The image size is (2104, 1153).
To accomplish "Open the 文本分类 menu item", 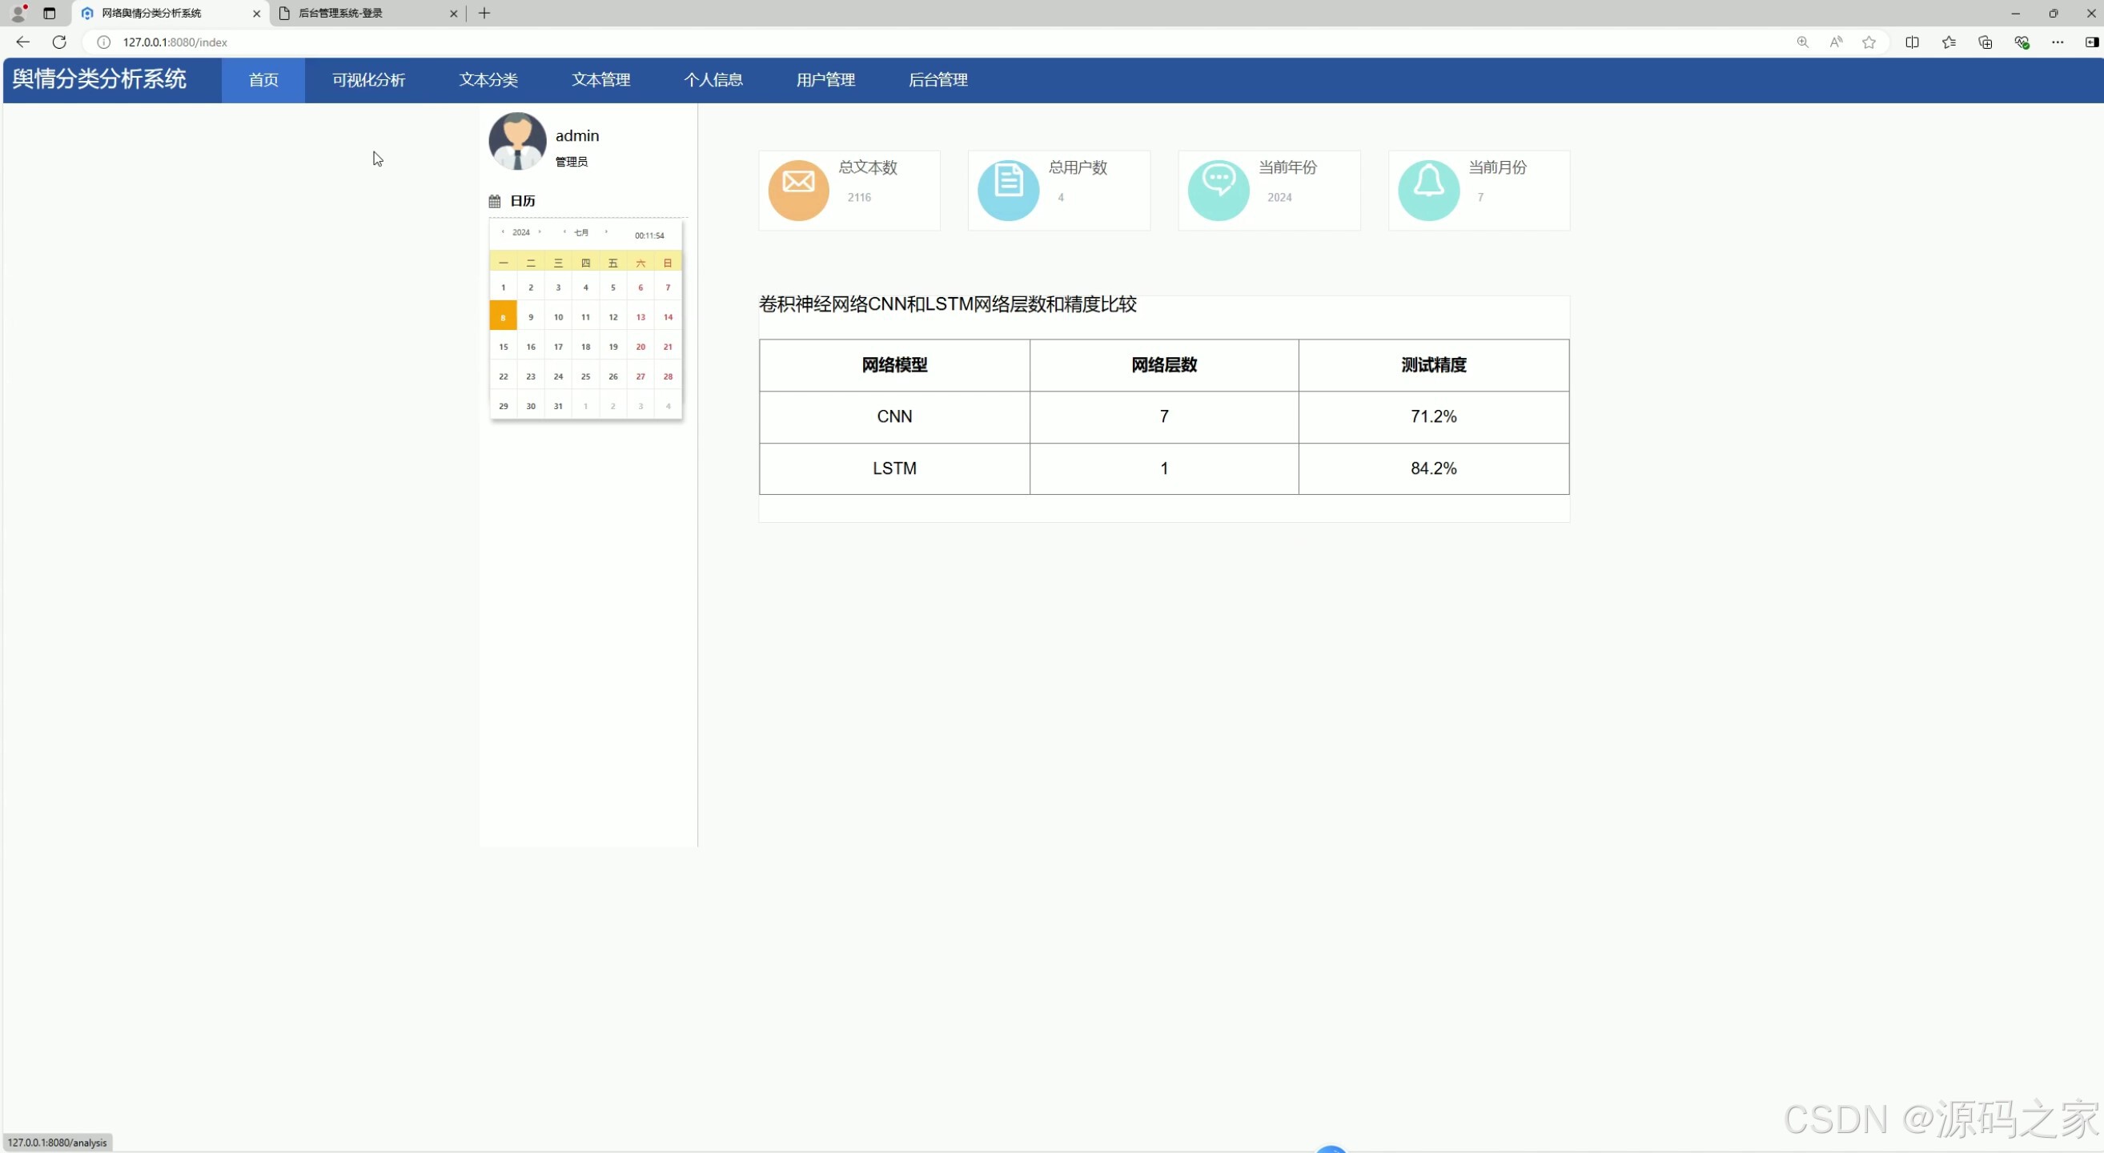I will (x=488, y=80).
